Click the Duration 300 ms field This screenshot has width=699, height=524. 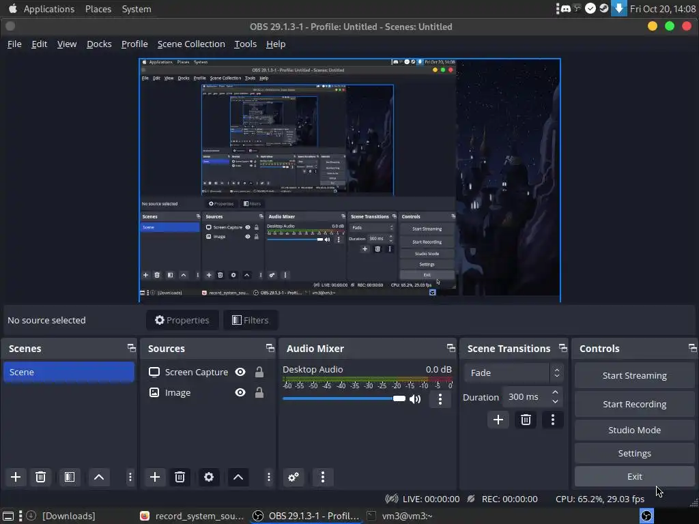pos(532,397)
